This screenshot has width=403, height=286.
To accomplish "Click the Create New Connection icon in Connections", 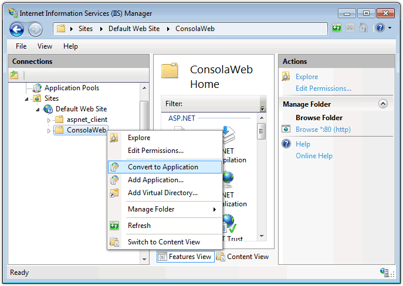I will pyautogui.click(x=15, y=75).
